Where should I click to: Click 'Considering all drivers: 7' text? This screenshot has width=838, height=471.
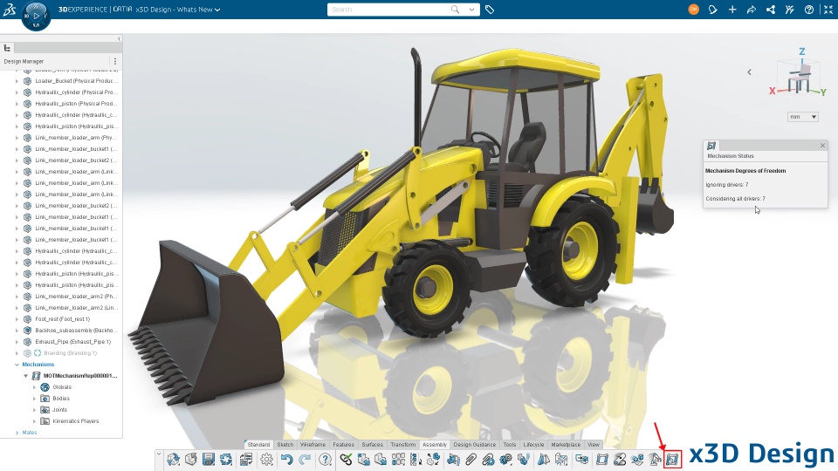point(735,199)
